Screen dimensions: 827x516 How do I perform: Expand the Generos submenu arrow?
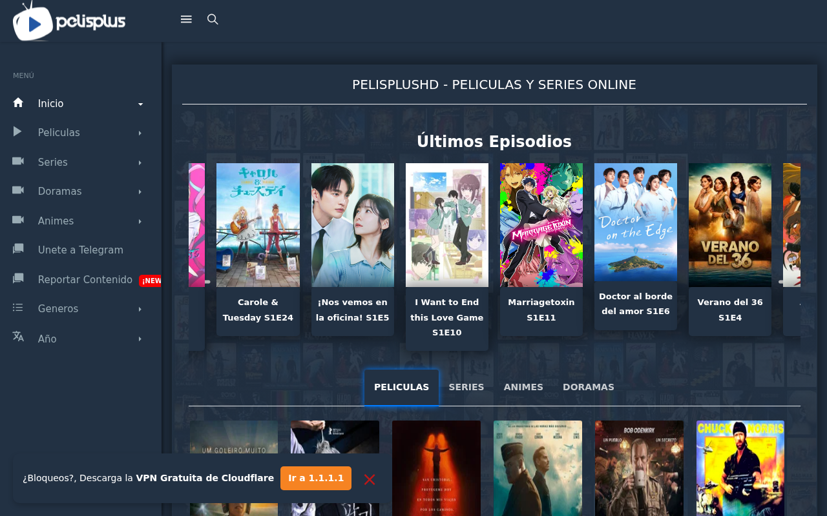[140, 309]
